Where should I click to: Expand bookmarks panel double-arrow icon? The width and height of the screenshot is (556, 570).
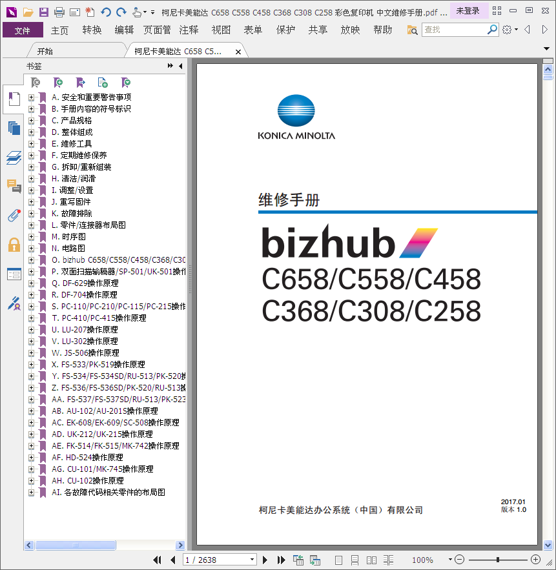tap(170, 66)
